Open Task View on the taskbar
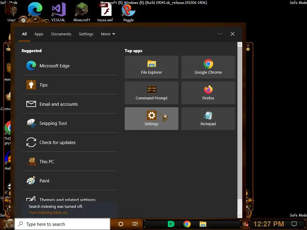 pos(135,224)
